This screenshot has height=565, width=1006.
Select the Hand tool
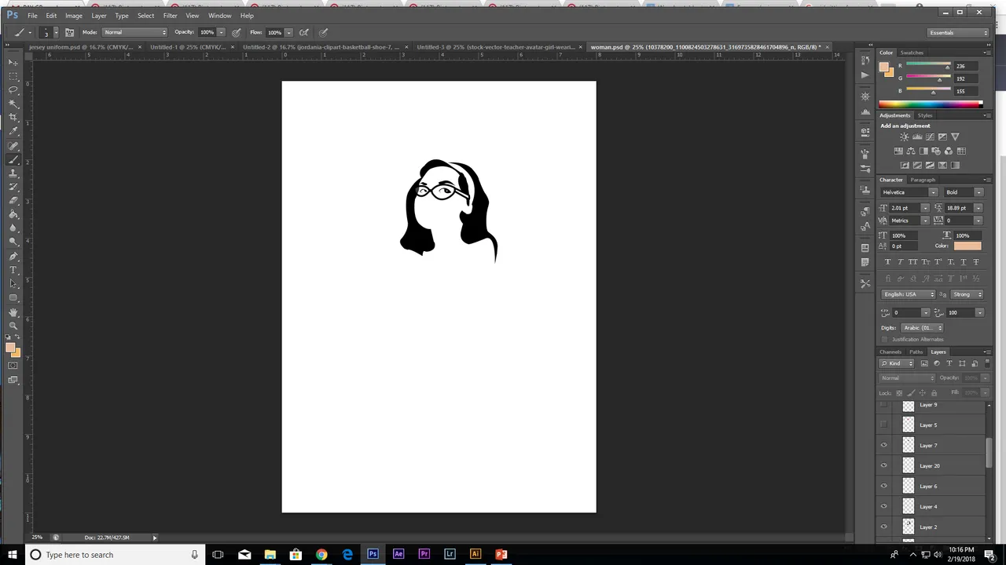13,312
